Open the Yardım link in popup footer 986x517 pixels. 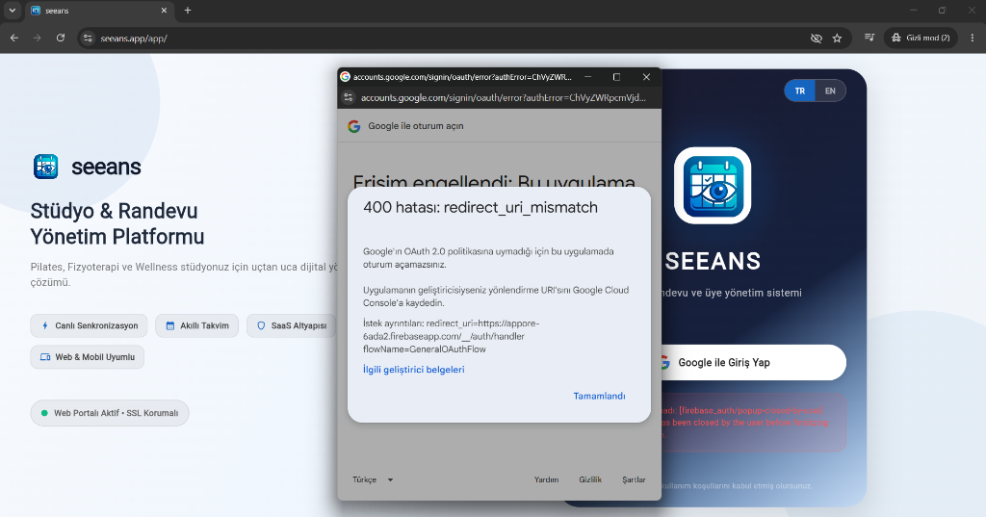point(547,479)
